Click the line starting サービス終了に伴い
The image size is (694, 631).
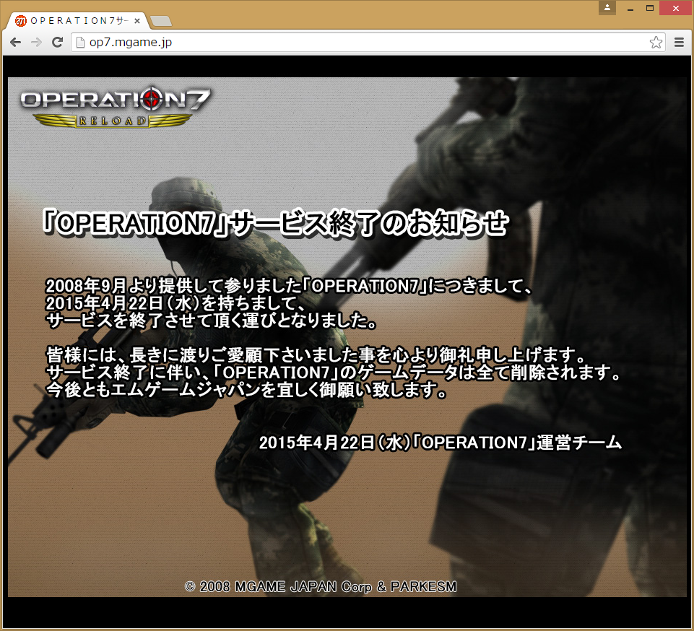334,373
